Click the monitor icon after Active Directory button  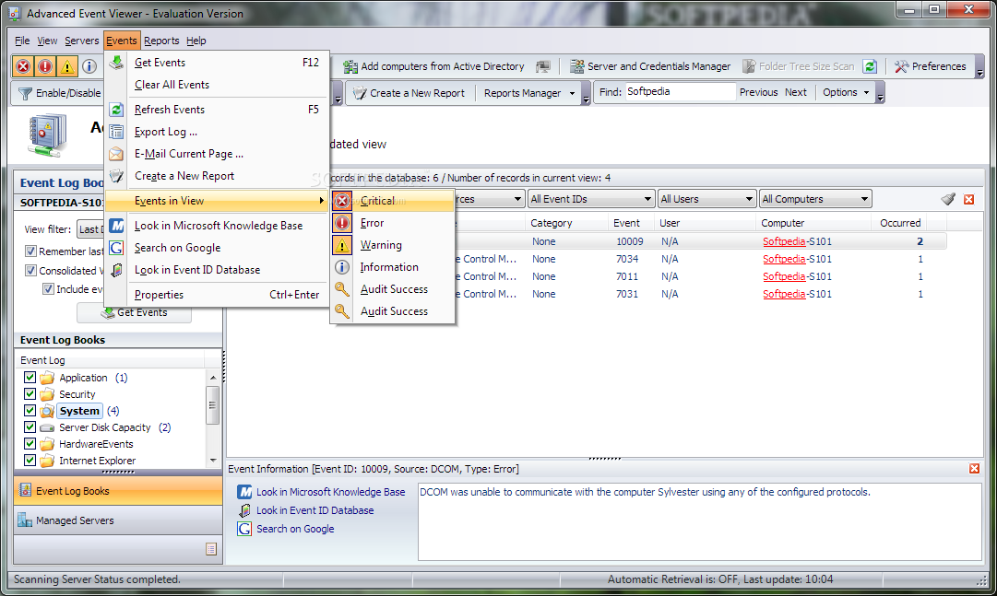tap(543, 66)
